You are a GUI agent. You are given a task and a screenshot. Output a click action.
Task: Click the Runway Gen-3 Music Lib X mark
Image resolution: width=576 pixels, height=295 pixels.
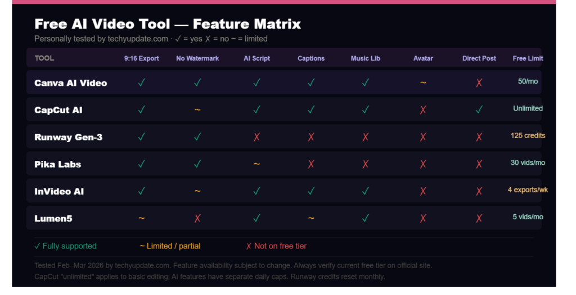tap(365, 137)
